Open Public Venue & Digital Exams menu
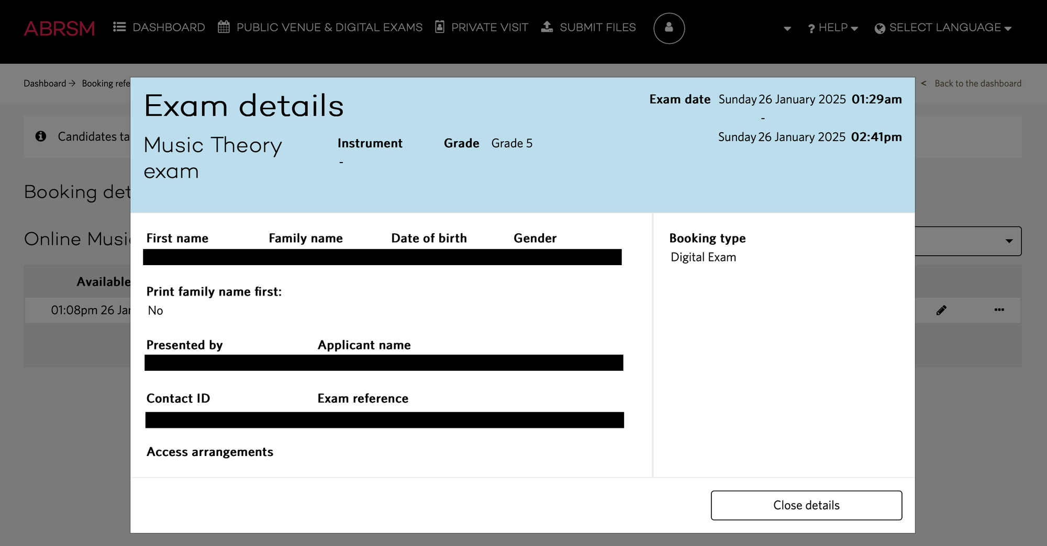This screenshot has height=546, width=1047. point(329,28)
